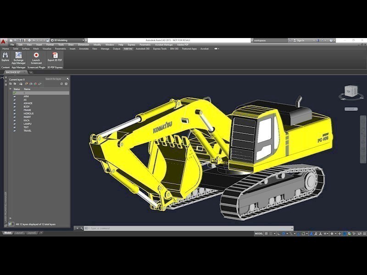The width and height of the screenshot is (367, 275).
Task: Toggle status of TRAVEL layer
Action: (x=15, y=131)
